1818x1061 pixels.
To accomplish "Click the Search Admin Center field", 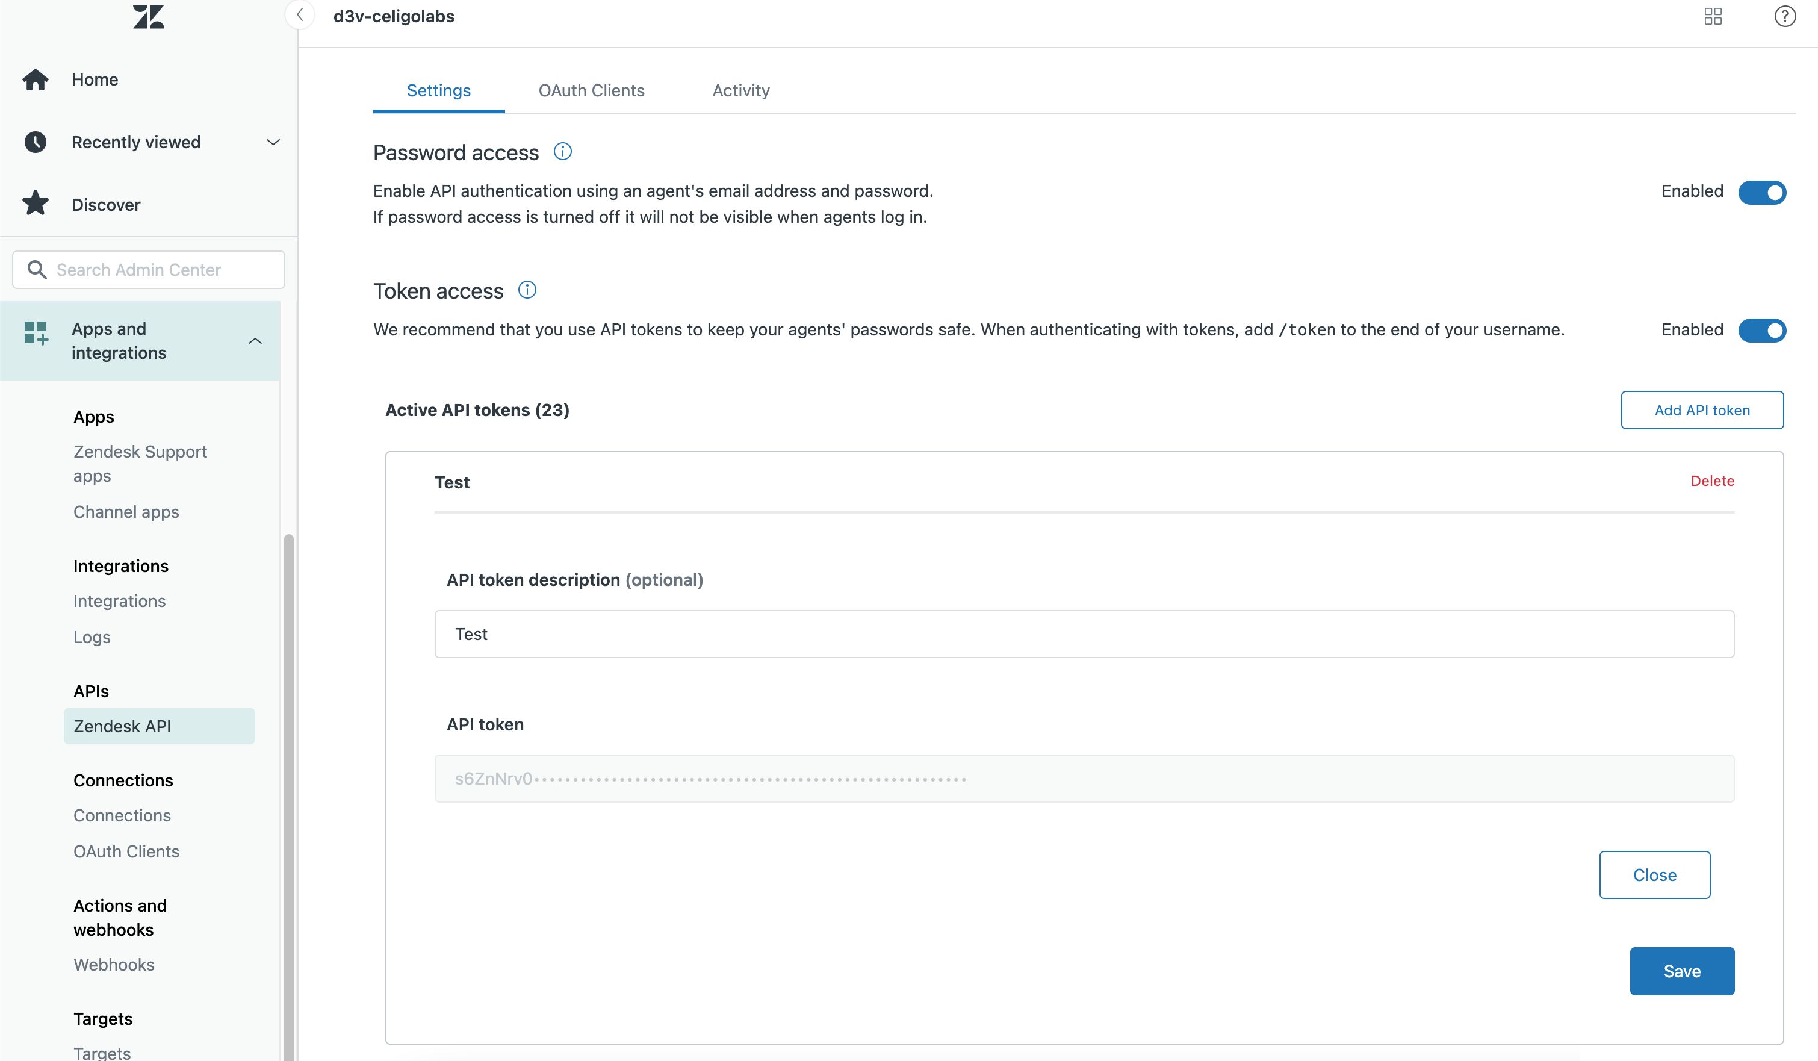I will pos(149,270).
